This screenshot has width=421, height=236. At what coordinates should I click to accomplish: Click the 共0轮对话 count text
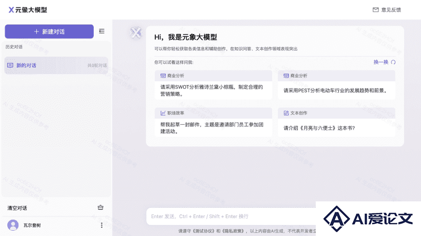pos(97,65)
